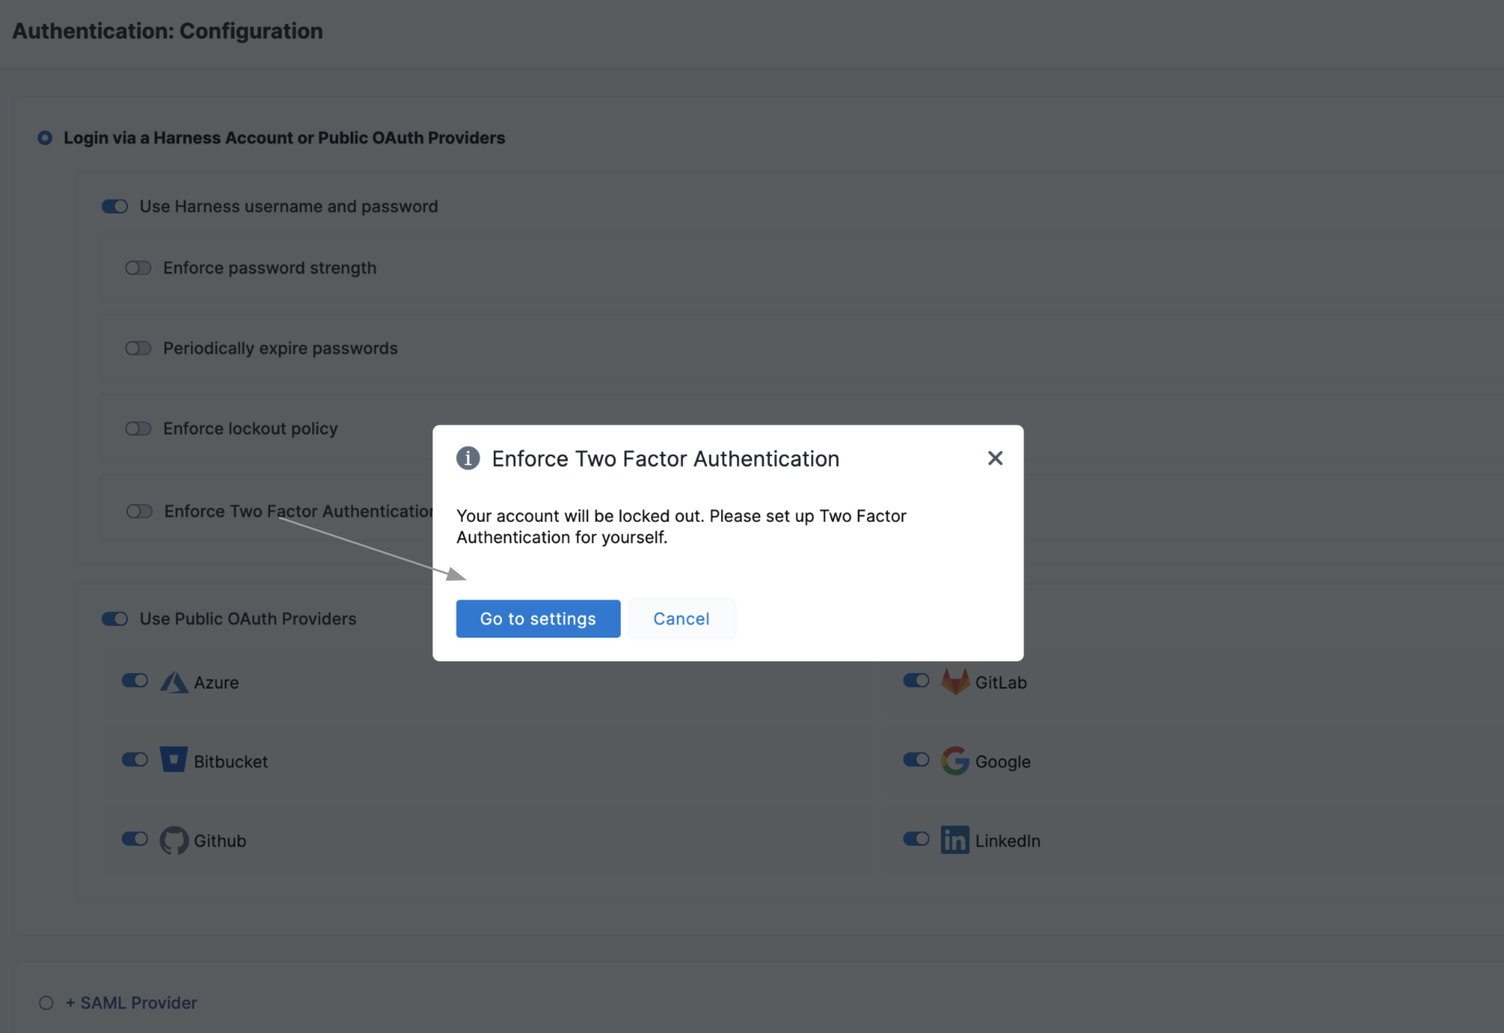
Task: Switch off the Google OAuth toggle
Action: [x=916, y=760]
